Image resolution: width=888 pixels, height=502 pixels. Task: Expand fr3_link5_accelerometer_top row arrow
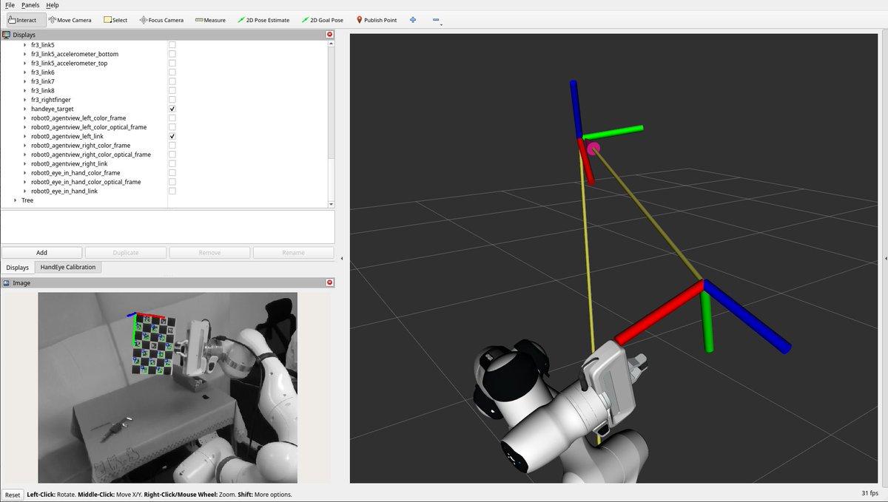25,63
